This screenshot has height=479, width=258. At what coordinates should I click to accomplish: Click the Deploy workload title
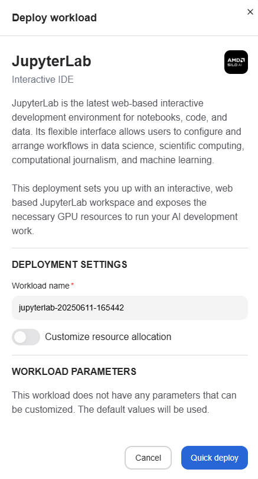click(54, 18)
